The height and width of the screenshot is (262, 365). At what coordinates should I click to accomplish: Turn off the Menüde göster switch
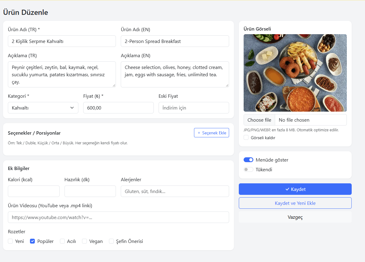pyautogui.click(x=248, y=160)
